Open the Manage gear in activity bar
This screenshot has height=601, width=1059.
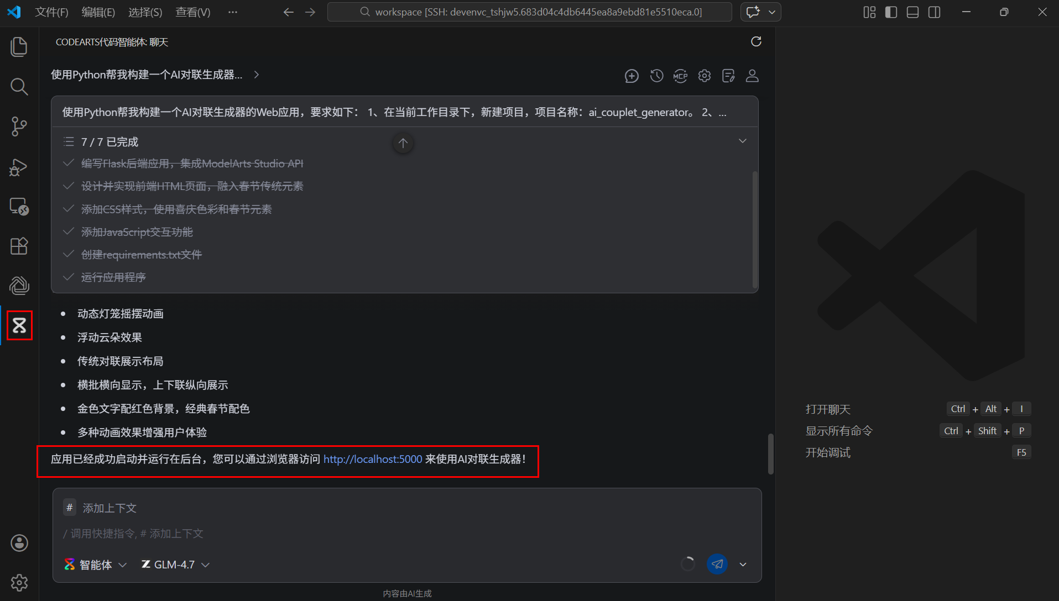[x=19, y=583]
